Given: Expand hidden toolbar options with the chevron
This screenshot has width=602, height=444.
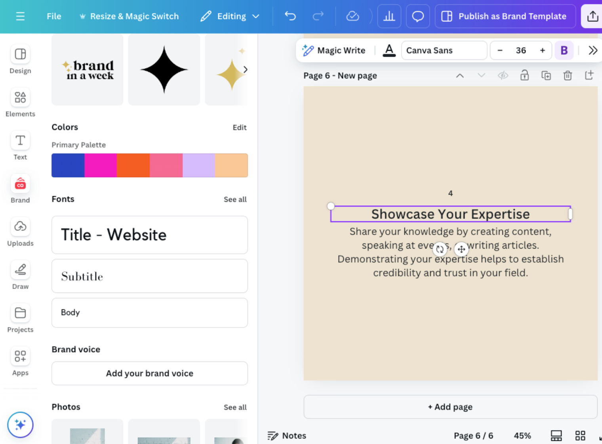Looking at the screenshot, I should pyautogui.click(x=593, y=50).
